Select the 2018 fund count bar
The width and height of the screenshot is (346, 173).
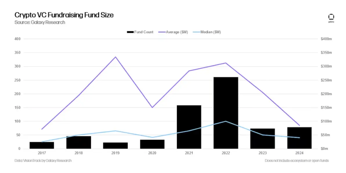tap(79, 142)
